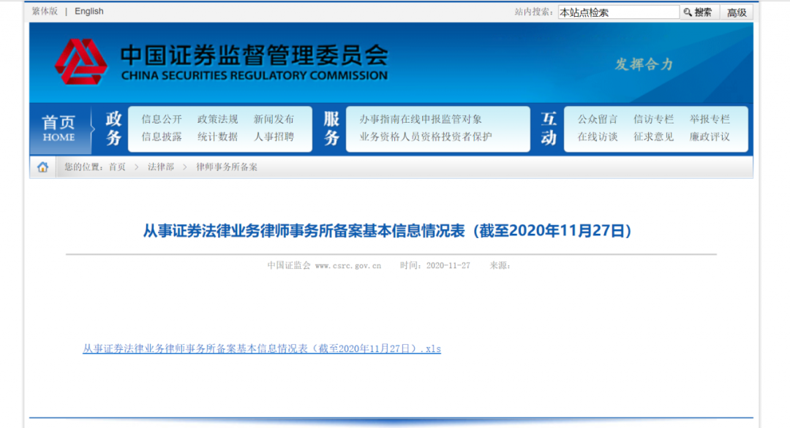Switch to 繁体版 traditional Chinese version
This screenshot has width=790, height=428.
[45, 11]
